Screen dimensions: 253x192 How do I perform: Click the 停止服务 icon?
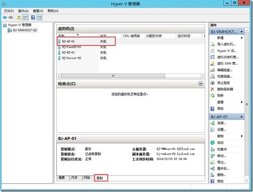pos(213,83)
